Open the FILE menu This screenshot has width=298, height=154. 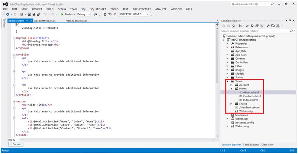tap(6, 9)
